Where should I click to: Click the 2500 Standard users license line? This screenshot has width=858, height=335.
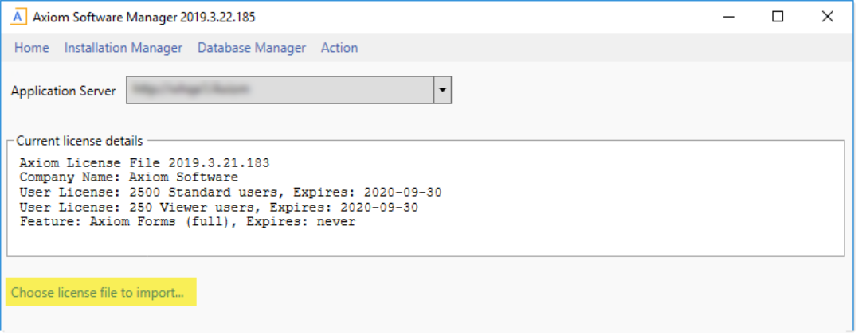(230, 193)
